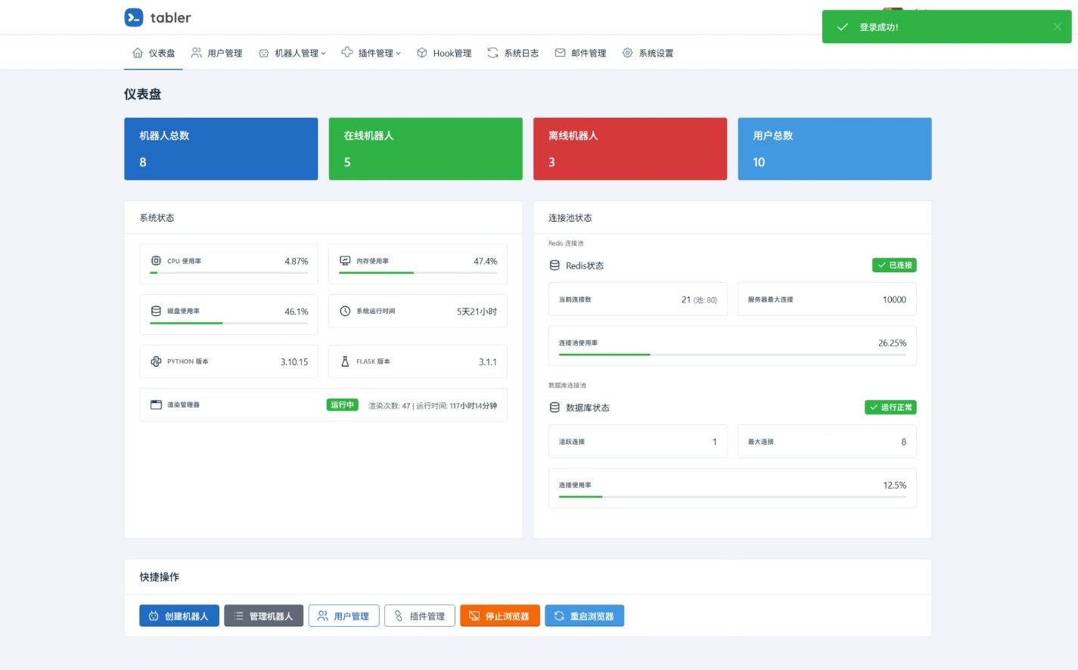Screen dimensions: 1078x670
Task: Click the 磁盘使用率 database icon
Action: 156,311
